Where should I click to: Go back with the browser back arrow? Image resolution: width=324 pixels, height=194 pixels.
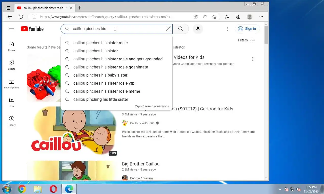click(10, 17)
